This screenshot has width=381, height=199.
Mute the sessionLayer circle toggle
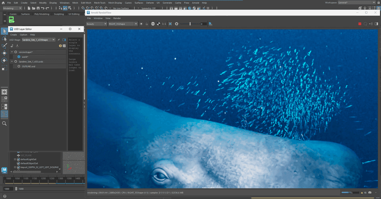tap(16, 52)
